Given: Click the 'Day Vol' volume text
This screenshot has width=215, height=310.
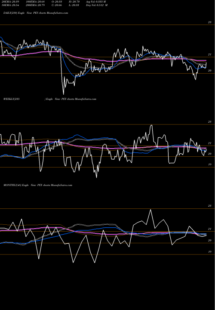Looking at the screenshot, I should coord(97,5).
